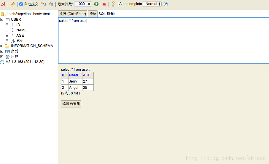Click the USER table icon
Image resolution: width=269 pixels, height=164 pixels.
point(7,20)
